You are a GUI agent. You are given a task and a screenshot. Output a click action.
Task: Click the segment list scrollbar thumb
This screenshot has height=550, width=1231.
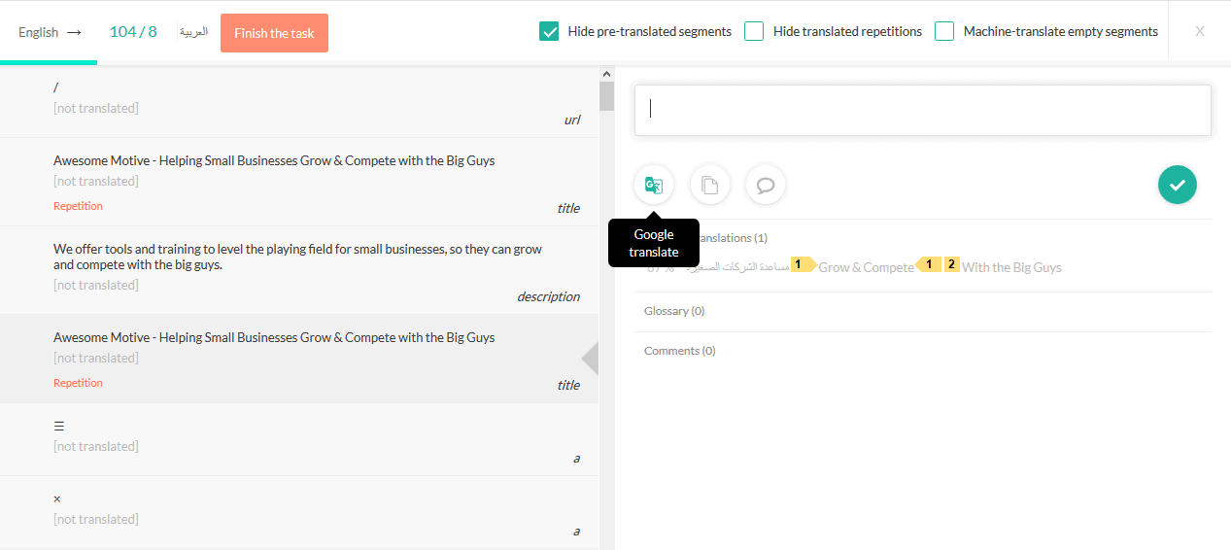[x=607, y=96]
